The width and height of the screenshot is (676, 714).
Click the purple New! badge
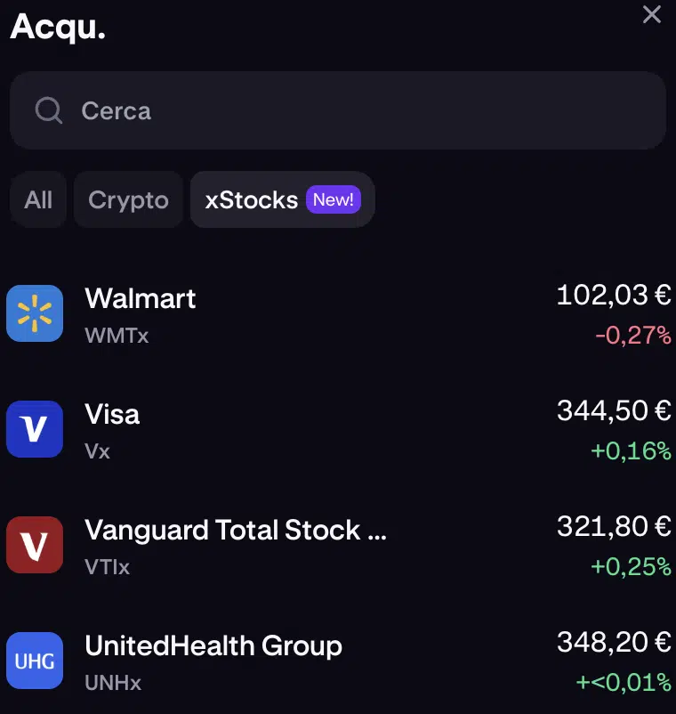tap(334, 199)
